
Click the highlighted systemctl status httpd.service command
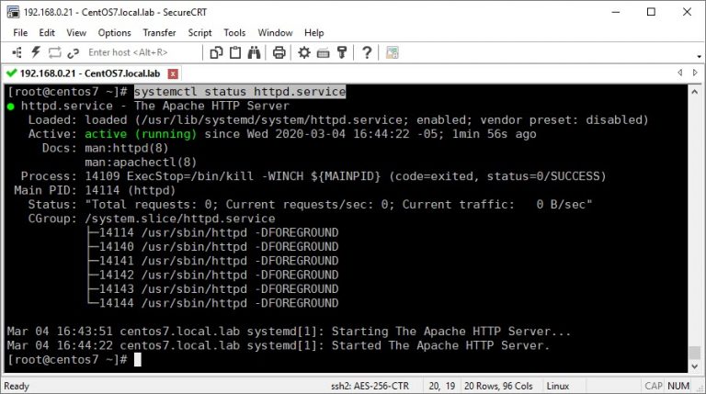coord(240,92)
